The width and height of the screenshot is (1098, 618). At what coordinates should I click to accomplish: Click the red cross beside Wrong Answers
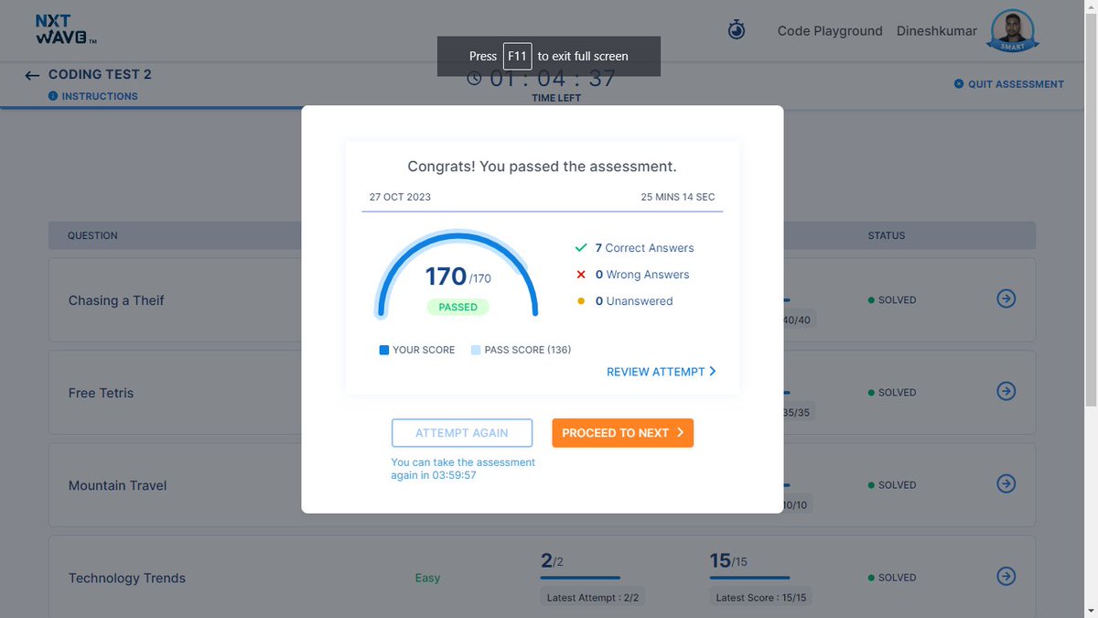coord(580,275)
